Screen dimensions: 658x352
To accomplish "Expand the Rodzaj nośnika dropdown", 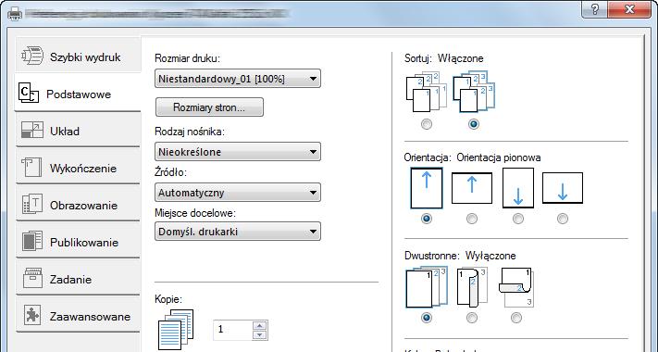I will tap(238, 152).
